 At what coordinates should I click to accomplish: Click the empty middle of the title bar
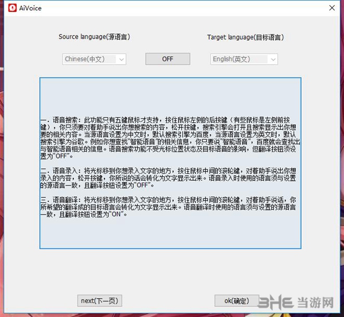[x=172, y=9]
